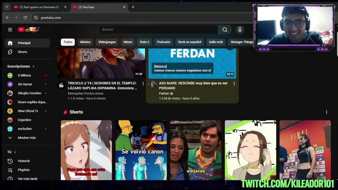
Task: Switch to the Bart quiere un Hermano tab
Action: (40, 7)
